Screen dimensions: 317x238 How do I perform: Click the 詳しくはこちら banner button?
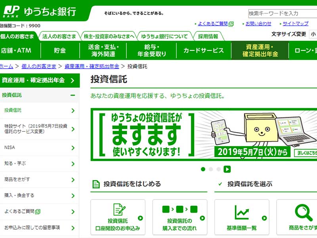click(306, 153)
